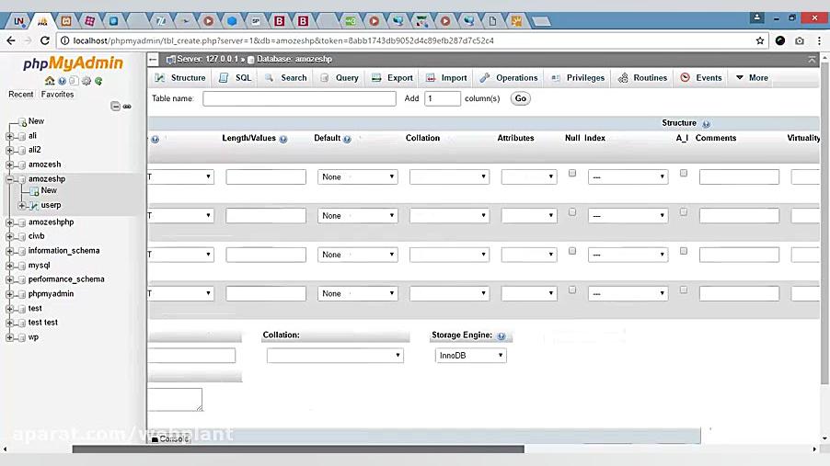
Task: Click the site info icon before localhost
Action: (x=64, y=40)
